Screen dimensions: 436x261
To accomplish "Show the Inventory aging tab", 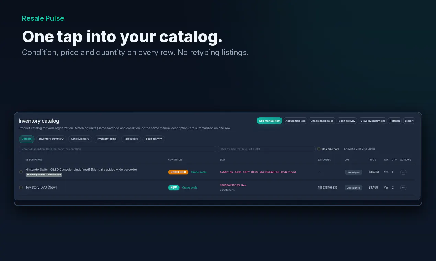I will tap(106, 139).
